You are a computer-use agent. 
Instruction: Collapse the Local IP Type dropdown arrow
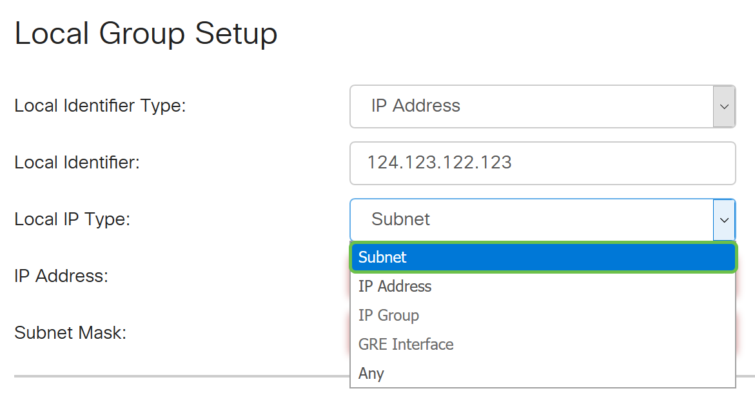[x=724, y=219]
